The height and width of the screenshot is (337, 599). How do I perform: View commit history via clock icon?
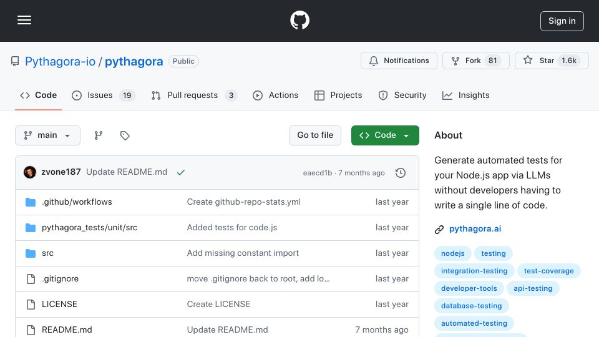(401, 173)
